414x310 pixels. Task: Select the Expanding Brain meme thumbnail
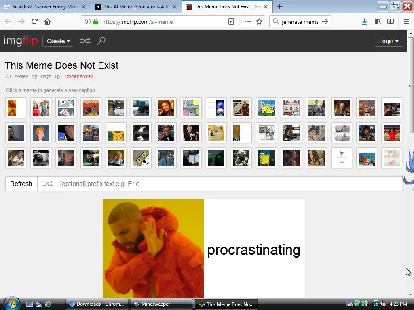click(x=216, y=108)
